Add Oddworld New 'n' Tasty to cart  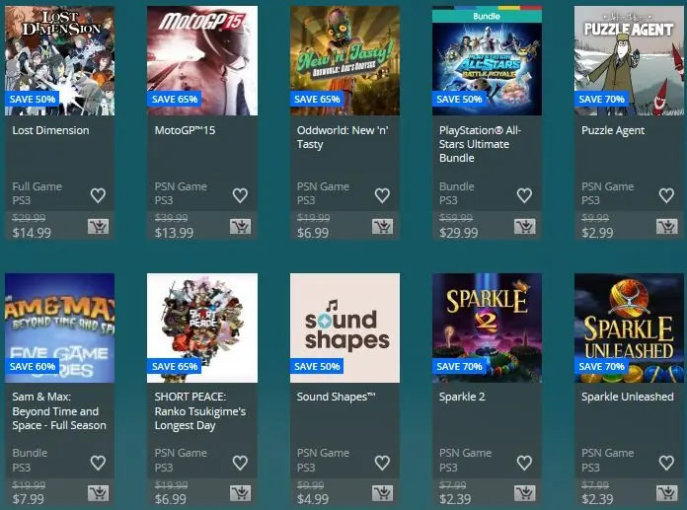point(383,226)
